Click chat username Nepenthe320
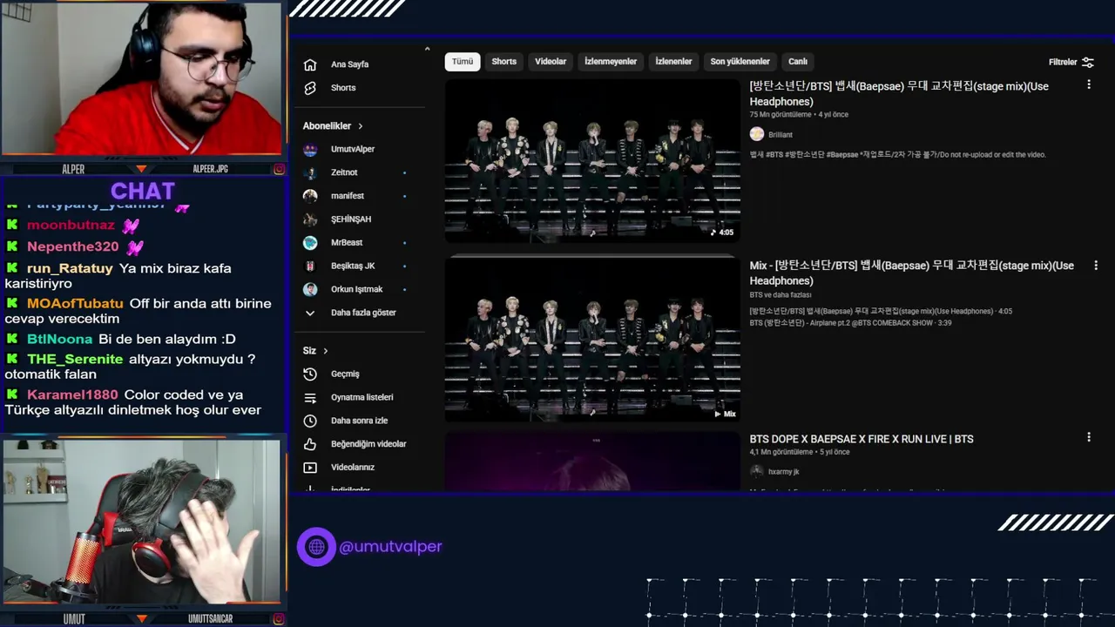The width and height of the screenshot is (1115, 627). [x=72, y=246]
